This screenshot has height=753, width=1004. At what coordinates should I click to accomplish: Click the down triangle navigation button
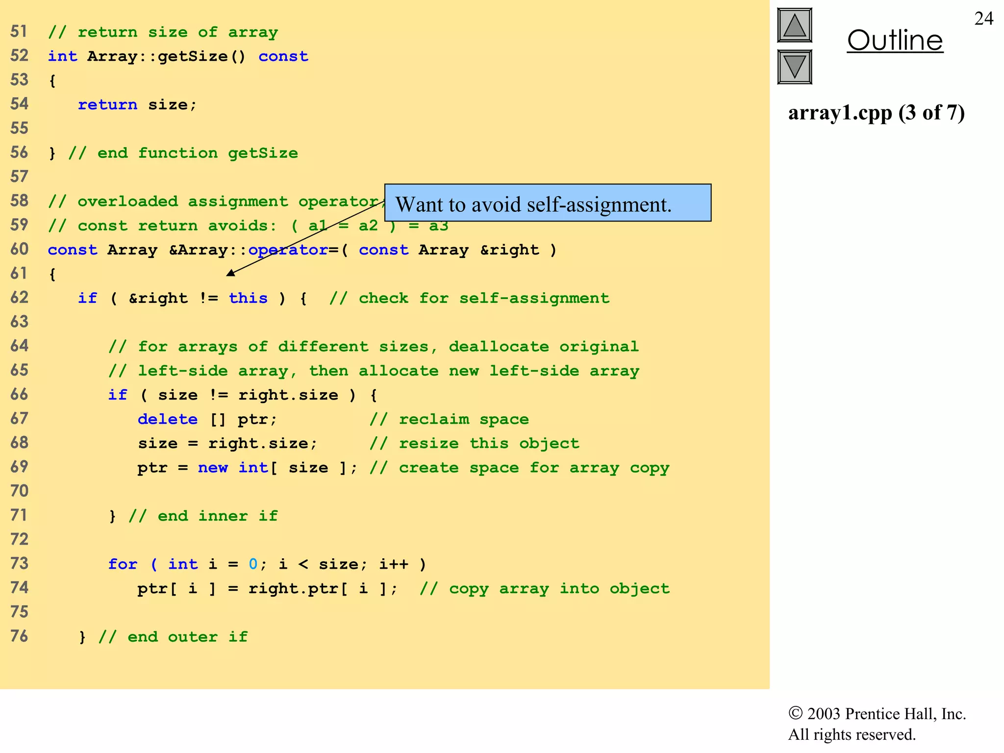pos(795,67)
